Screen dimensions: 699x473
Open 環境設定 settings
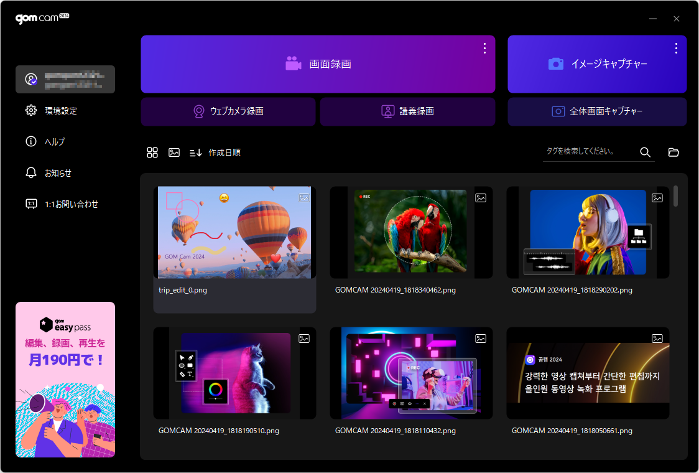point(60,111)
